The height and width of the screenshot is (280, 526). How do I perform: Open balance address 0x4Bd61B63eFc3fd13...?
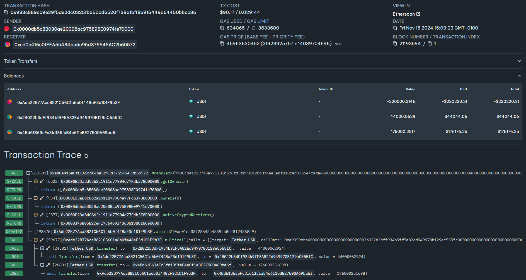[67, 132]
